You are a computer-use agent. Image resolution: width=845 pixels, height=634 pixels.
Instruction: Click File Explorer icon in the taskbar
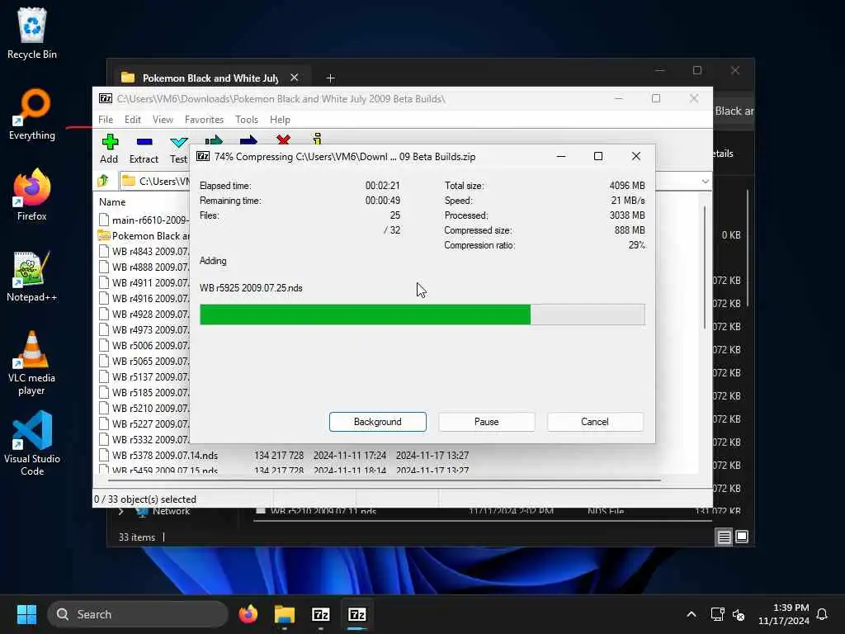coord(285,614)
